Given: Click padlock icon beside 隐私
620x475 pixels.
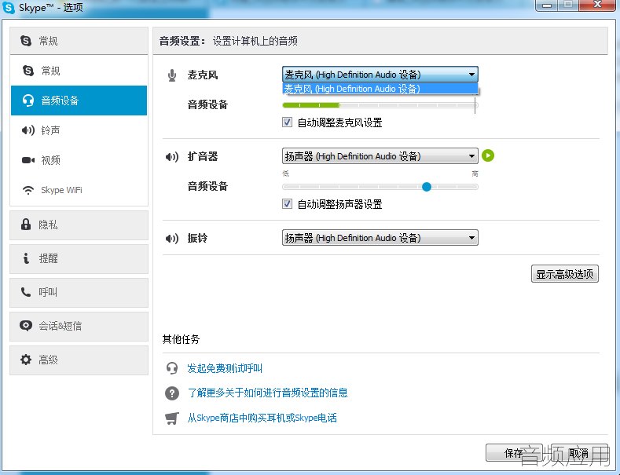Looking at the screenshot, I should pos(26,225).
